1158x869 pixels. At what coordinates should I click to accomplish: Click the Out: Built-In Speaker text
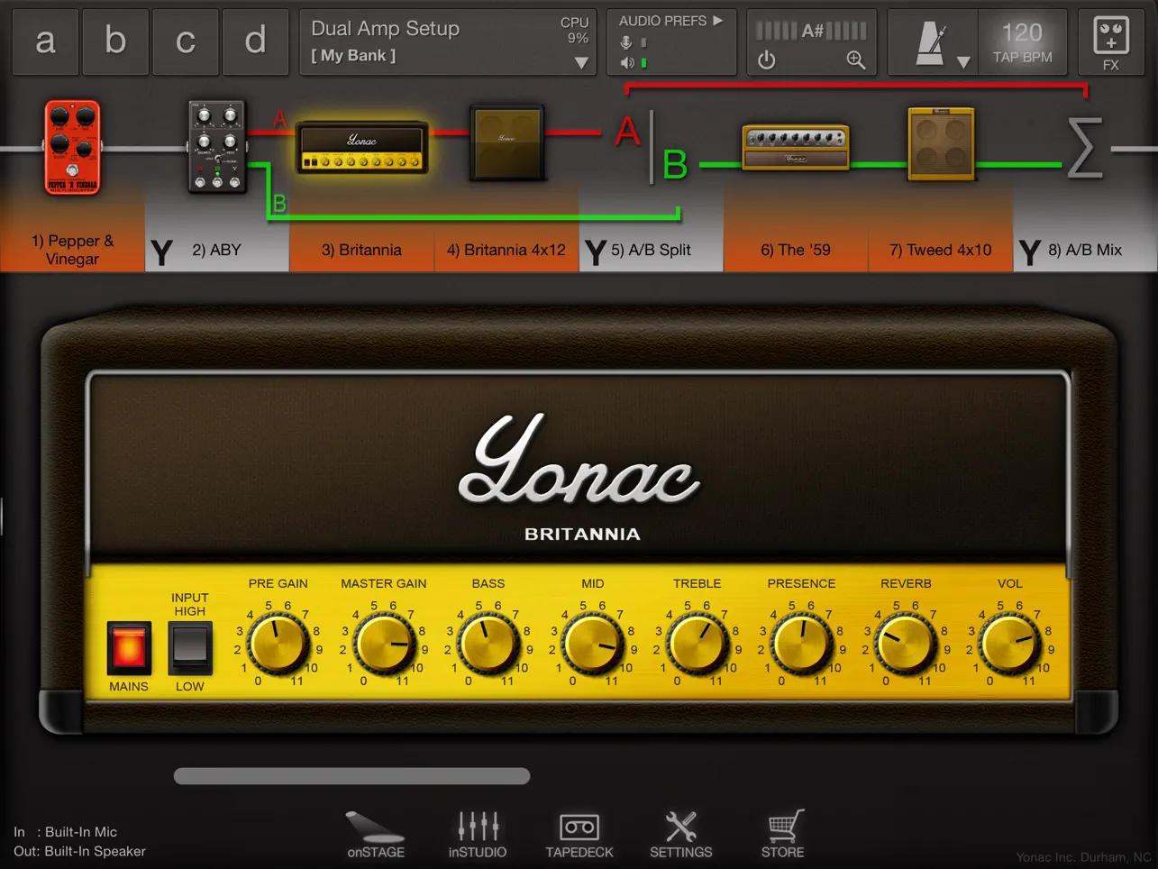[x=79, y=851]
